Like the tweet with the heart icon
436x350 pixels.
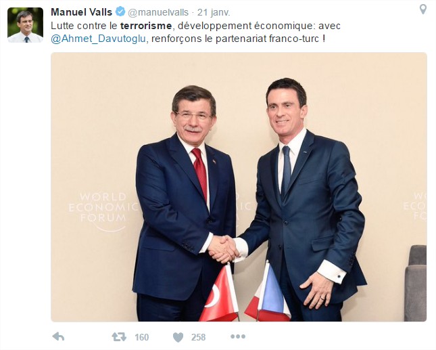(x=178, y=337)
